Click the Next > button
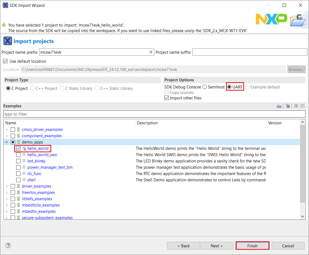309x255 pixels. 217,246
